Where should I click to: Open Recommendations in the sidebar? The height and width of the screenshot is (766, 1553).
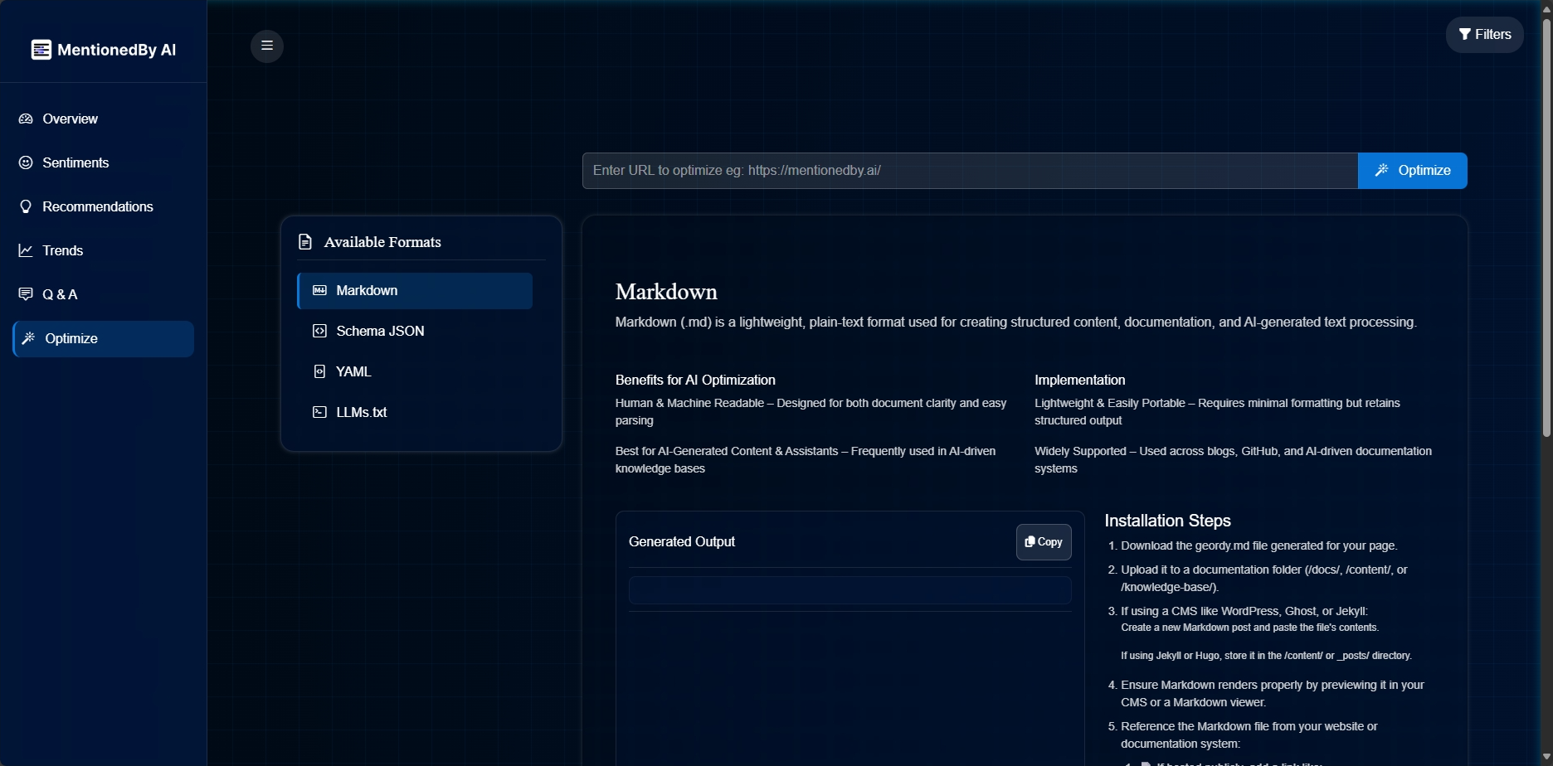pyautogui.click(x=104, y=206)
